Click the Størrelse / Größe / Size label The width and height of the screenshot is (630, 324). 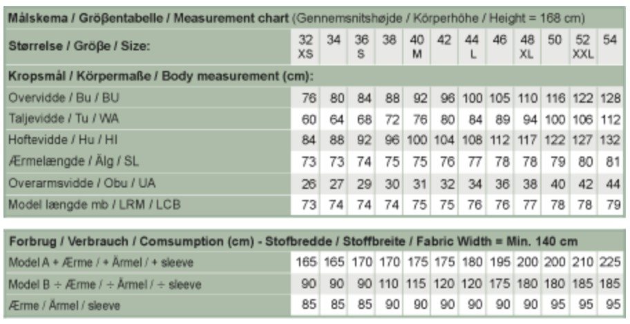(x=79, y=46)
